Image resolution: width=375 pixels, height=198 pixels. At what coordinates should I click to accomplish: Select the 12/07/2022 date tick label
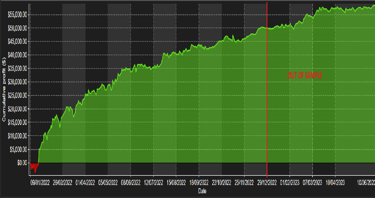pyautogui.click(x=153, y=183)
